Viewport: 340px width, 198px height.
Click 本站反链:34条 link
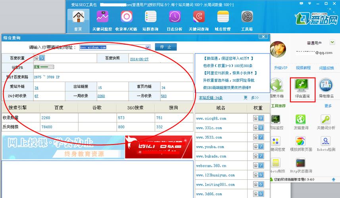211,98
